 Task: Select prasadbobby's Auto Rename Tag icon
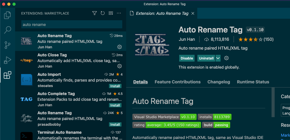27,118
